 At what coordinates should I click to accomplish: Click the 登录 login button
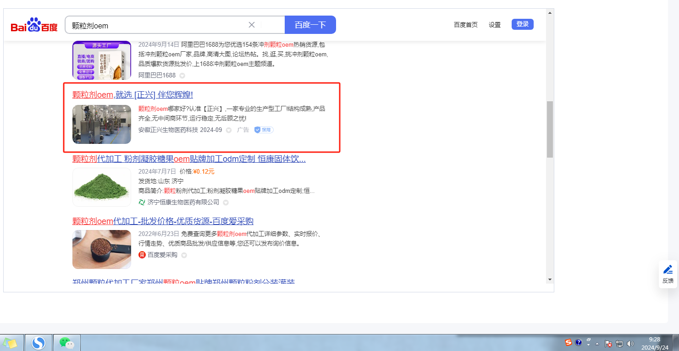click(522, 24)
